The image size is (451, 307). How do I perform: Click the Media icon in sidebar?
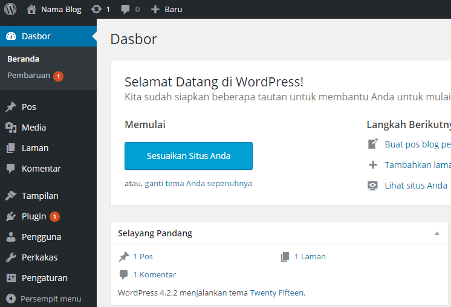11,128
